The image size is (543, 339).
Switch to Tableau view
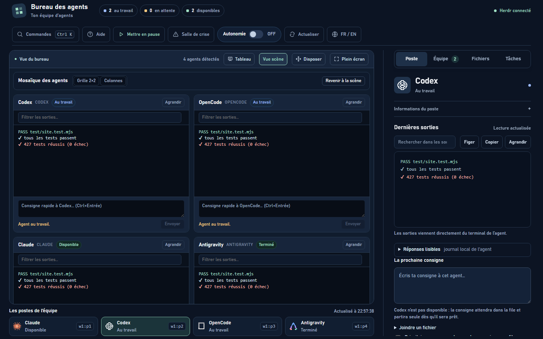tap(239, 59)
